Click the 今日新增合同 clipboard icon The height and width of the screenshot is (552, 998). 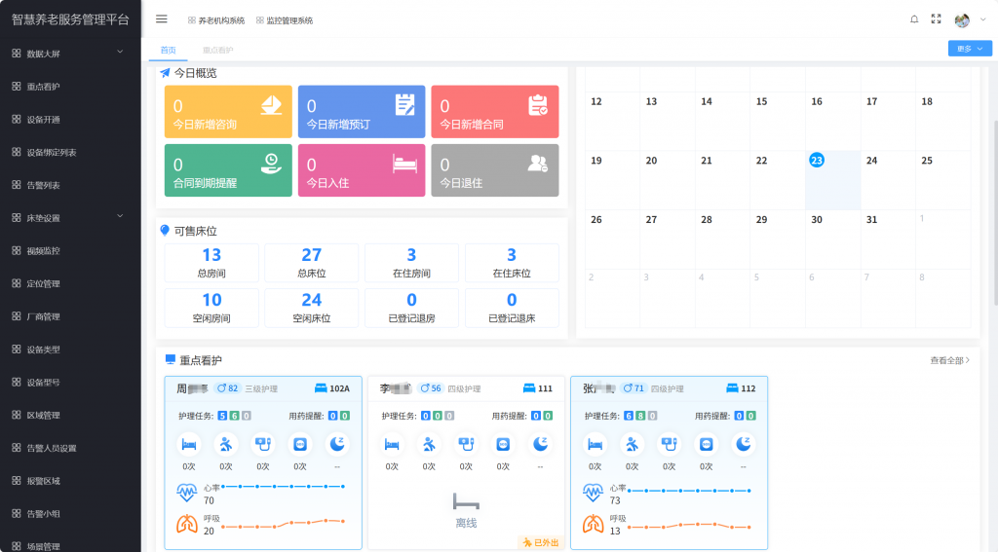[537, 104]
